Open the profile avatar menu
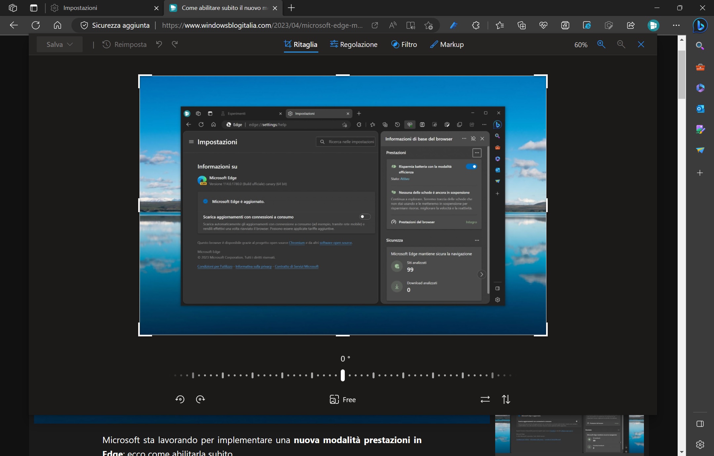Viewport: 714px width, 456px height. 653,25
